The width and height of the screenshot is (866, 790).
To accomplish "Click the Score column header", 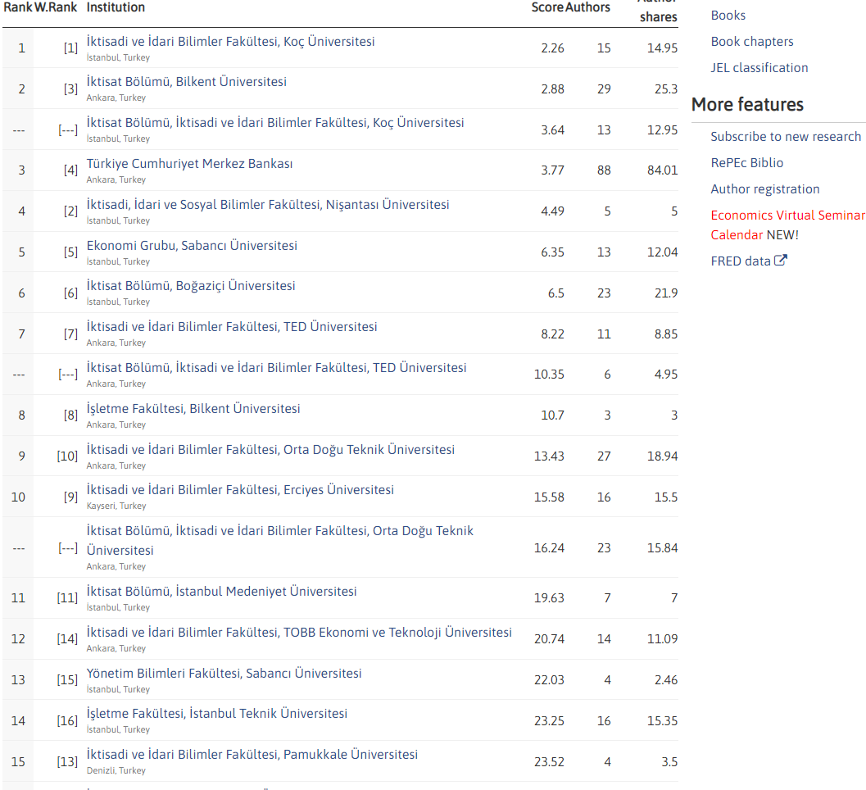I will pyautogui.click(x=547, y=7).
